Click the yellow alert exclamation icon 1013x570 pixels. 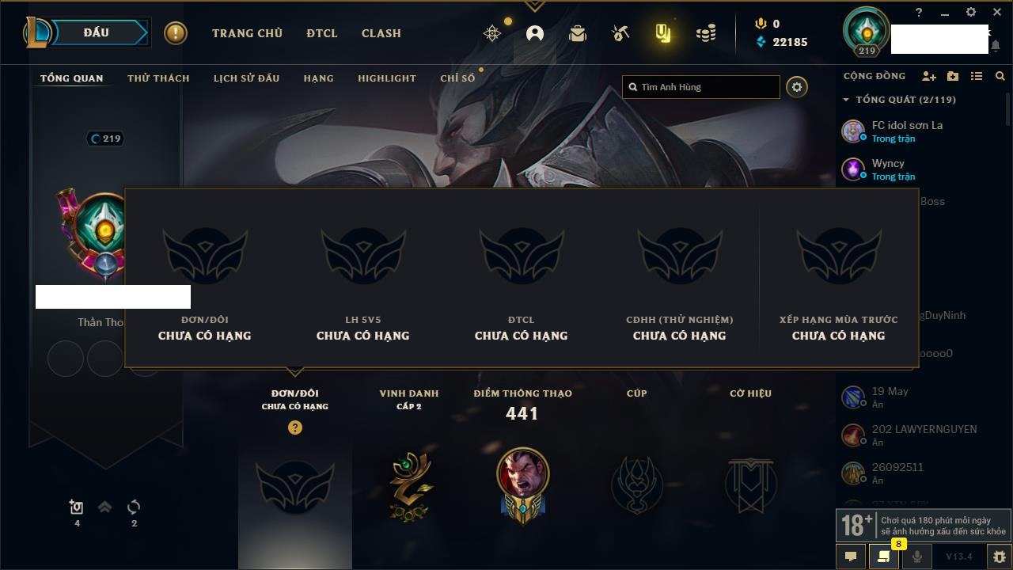pyautogui.click(x=176, y=33)
